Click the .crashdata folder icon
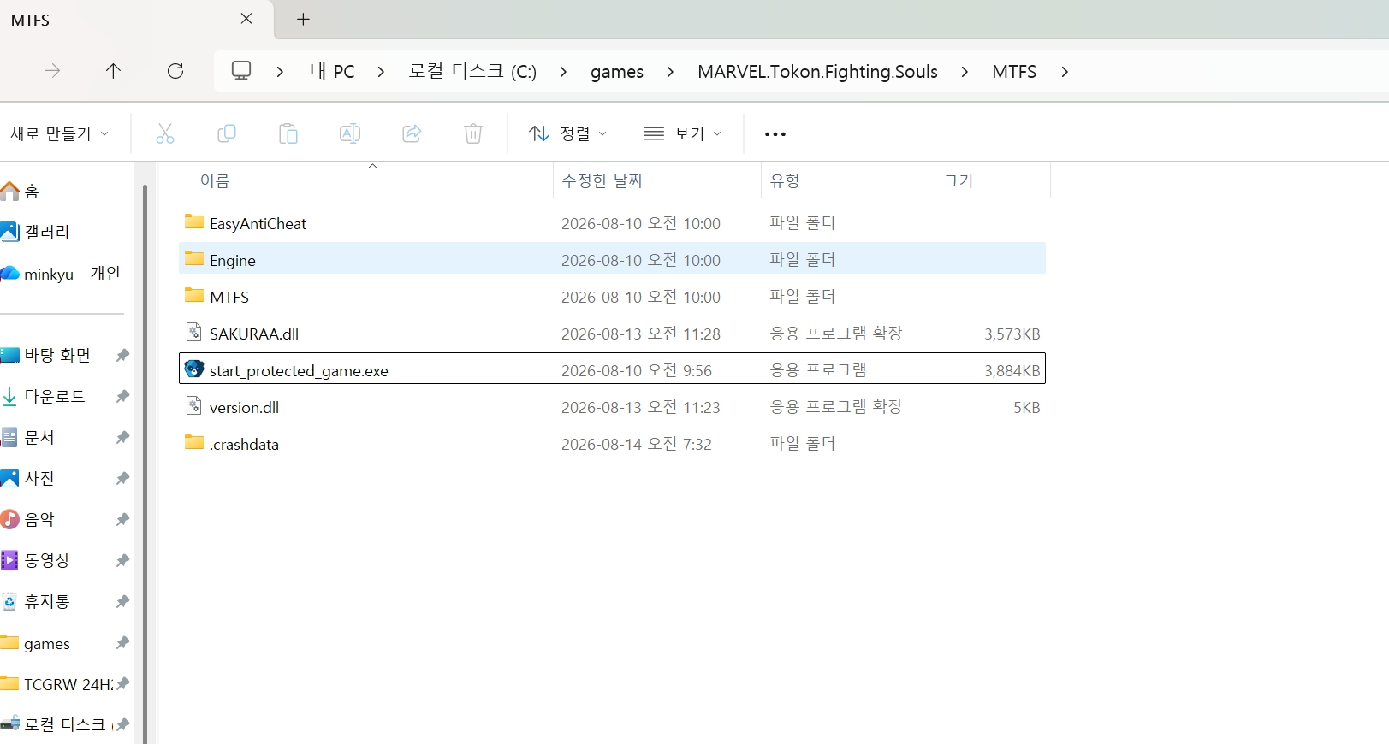Image resolution: width=1389 pixels, height=744 pixels. coord(194,443)
